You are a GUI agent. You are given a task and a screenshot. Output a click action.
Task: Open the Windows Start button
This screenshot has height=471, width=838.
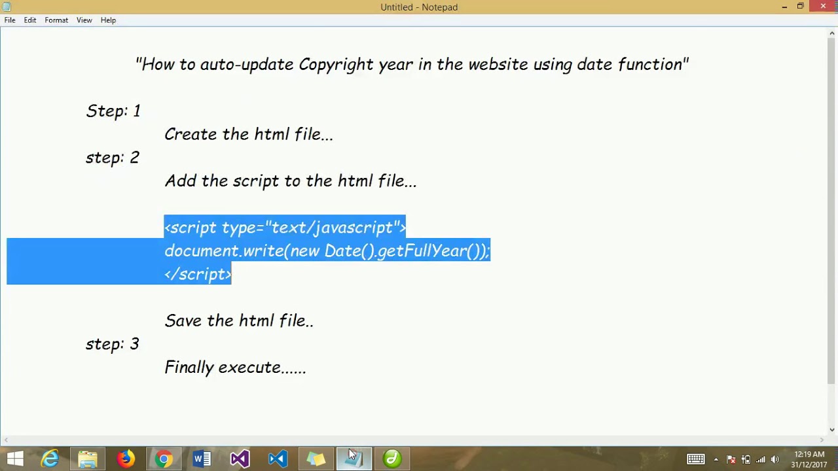14,459
